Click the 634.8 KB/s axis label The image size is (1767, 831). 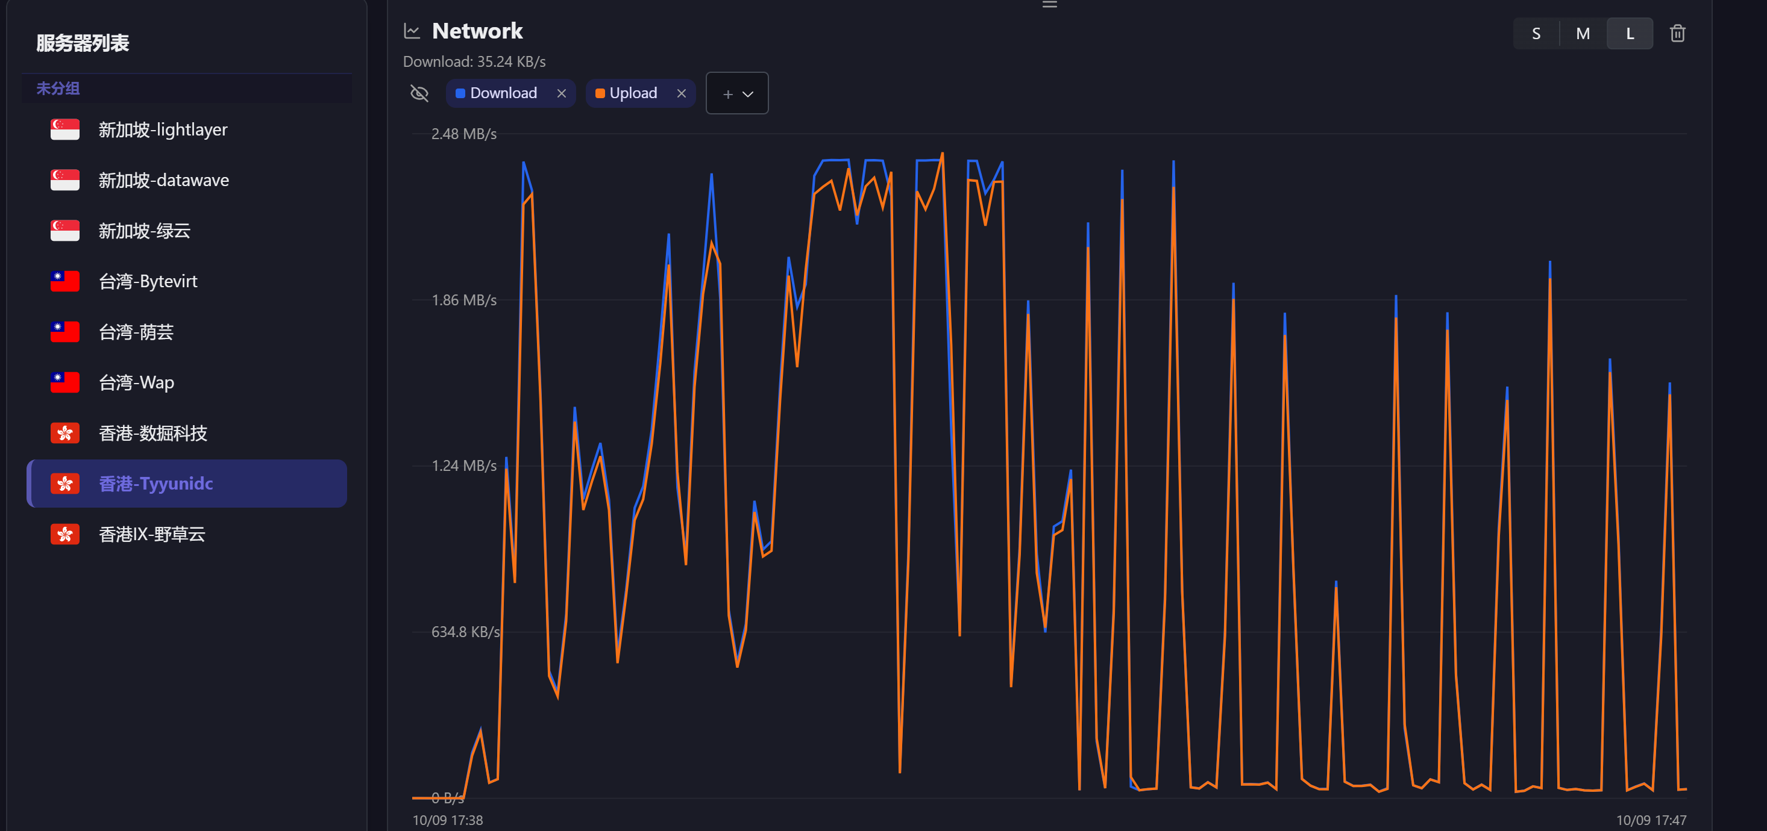click(x=466, y=632)
